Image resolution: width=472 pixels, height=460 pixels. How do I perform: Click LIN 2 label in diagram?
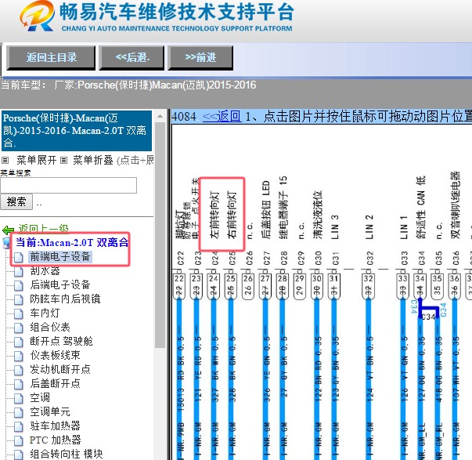pyautogui.click(x=369, y=227)
